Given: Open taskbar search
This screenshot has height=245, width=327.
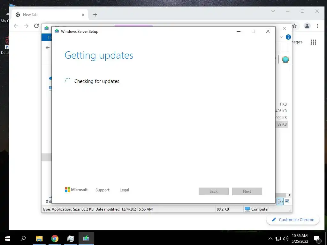Looking at the screenshot, I should (23, 239).
